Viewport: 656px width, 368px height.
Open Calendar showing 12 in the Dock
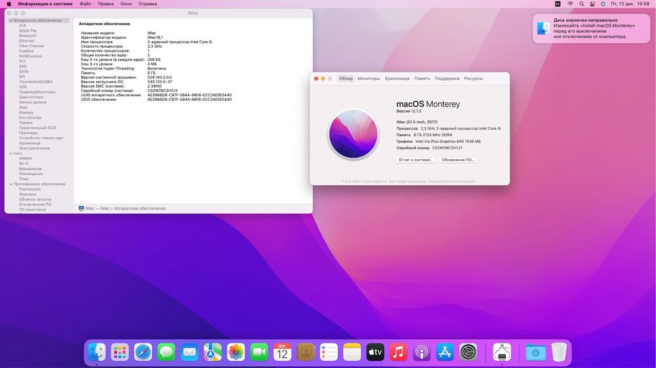coord(282,352)
